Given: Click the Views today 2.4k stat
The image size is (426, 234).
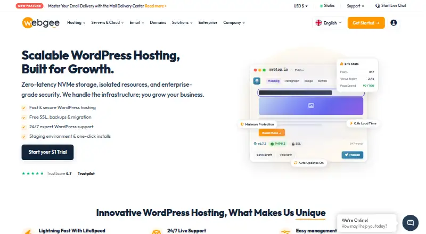Looking at the screenshot, I should [x=357, y=79].
